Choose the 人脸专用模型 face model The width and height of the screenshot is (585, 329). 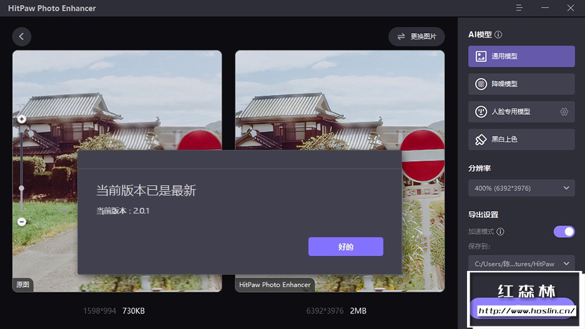click(521, 112)
